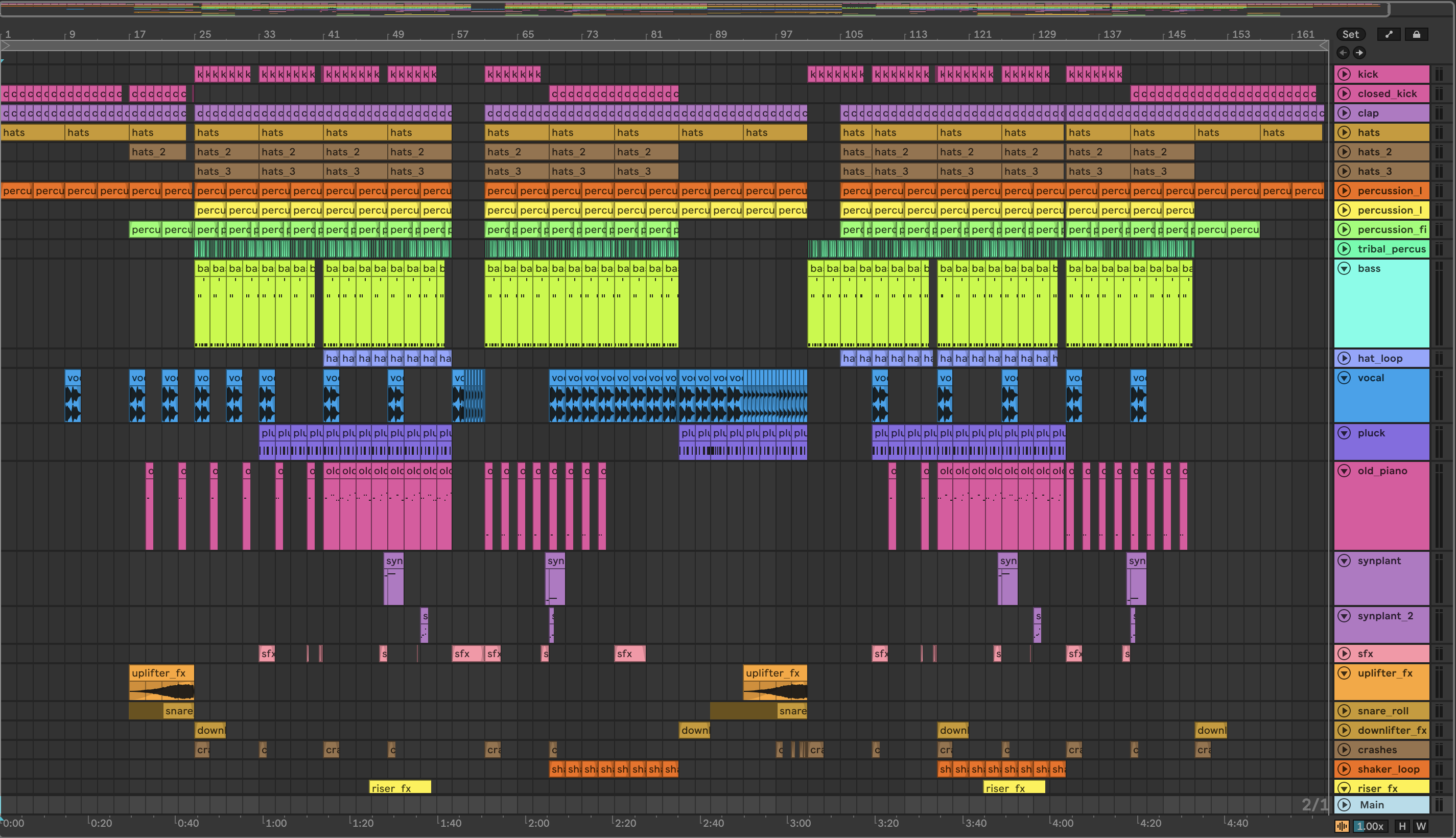Collapse the bass track
The image size is (1456, 838).
point(1345,269)
